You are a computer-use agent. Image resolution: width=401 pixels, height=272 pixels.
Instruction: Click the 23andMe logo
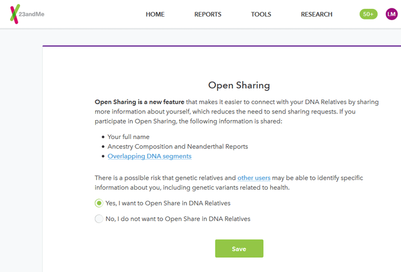coord(27,14)
